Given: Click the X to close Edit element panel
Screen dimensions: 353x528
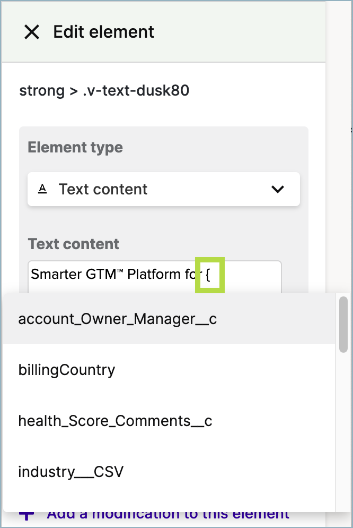Looking at the screenshot, I should [x=32, y=32].
